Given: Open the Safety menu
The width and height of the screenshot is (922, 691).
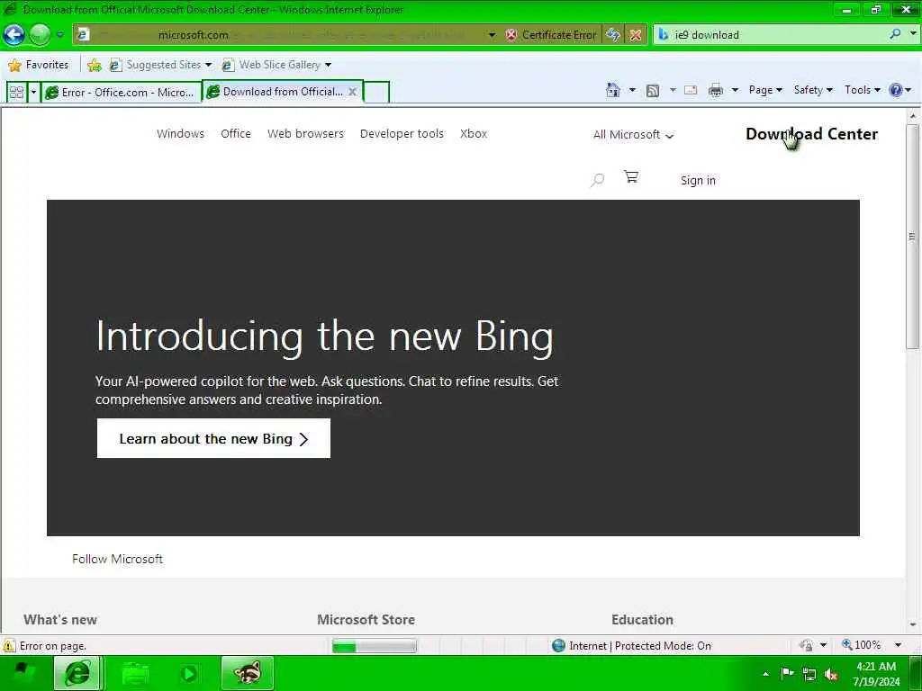Looking at the screenshot, I should [813, 90].
